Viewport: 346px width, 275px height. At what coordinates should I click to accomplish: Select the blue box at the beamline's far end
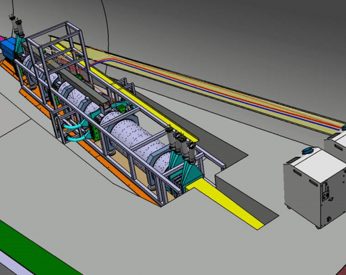[8, 47]
